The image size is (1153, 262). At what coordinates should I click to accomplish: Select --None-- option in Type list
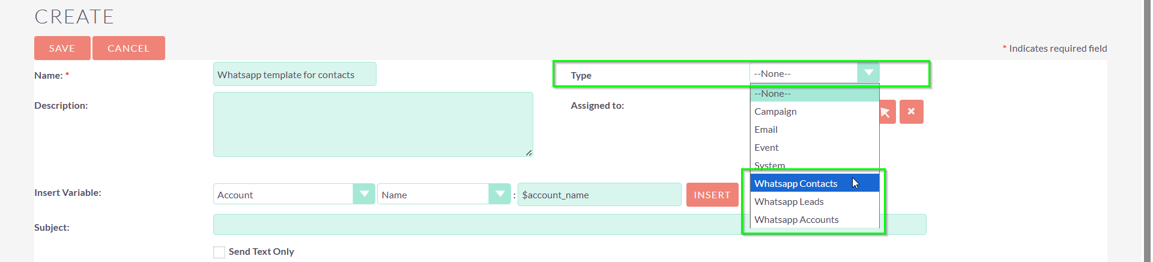coord(814,94)
